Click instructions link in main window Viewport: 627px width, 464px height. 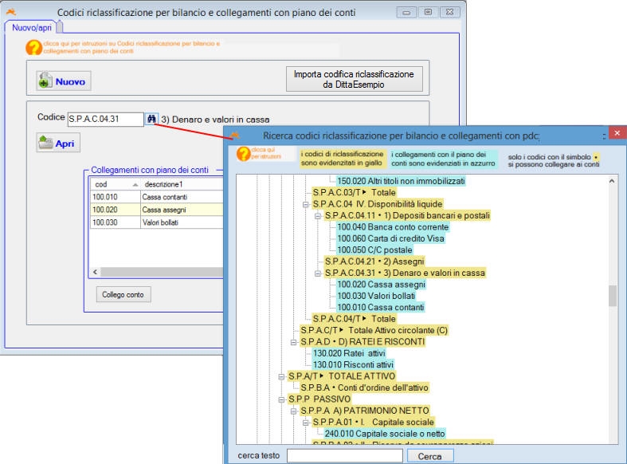pyautogui.click(x=131, y=47)
